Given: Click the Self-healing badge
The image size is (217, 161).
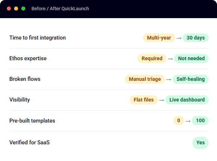Looking at the screenshot, I should [190, 79].
